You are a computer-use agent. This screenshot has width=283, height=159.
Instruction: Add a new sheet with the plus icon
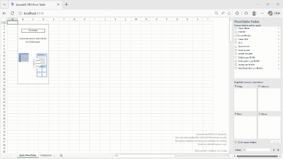(x=61, y=155)
